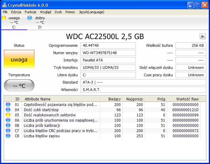Viewport: 210px width, 164px height.
Task: Click Najgorszy value 253 in C8 row
Action: point(140,136)
